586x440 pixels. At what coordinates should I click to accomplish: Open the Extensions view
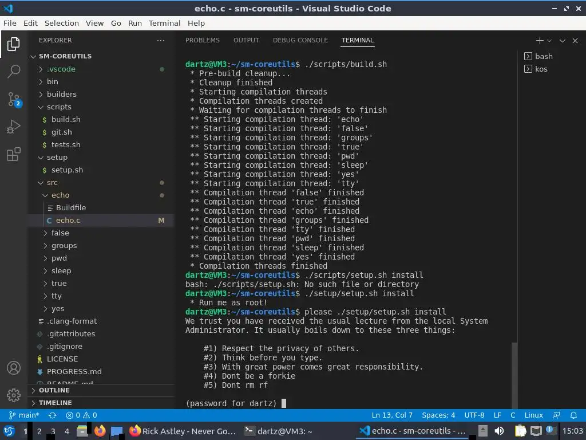(x=14, y=154)
